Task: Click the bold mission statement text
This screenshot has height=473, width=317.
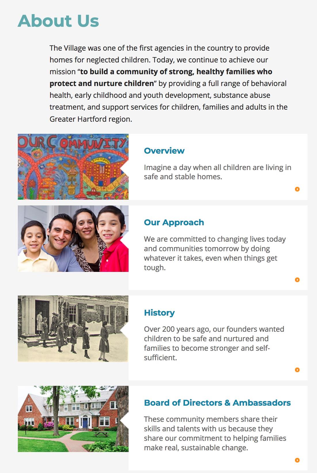Action: 176,72
